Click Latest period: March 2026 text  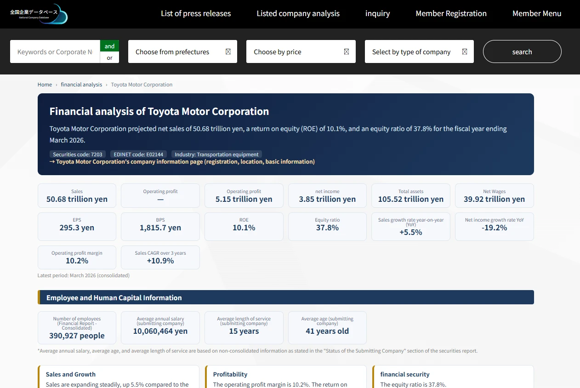tap(84, 275)
